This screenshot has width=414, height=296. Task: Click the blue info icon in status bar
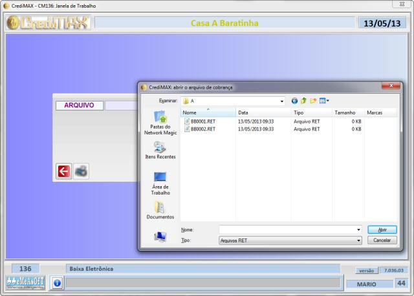pos(56,282)
